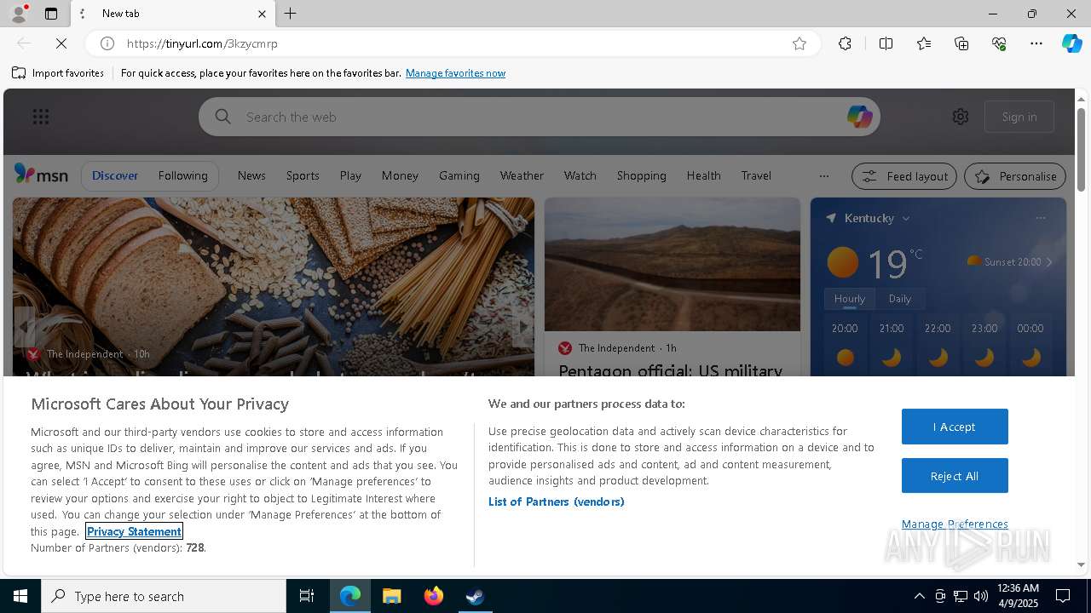The height and width of the screenshot is (613, 1091).
Task: View site information icon in address bar
Action: point(107,43)
